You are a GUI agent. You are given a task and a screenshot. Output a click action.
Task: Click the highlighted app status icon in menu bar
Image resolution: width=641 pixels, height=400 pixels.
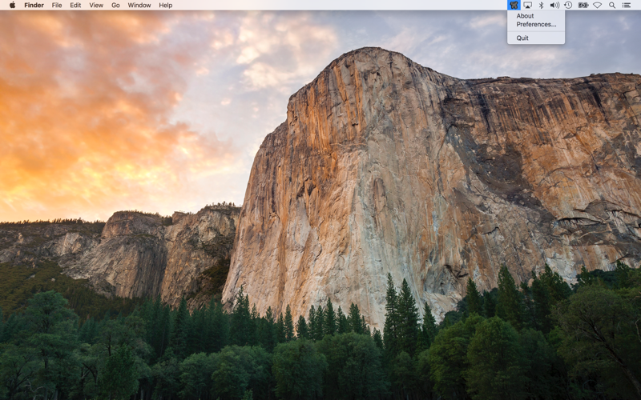514,5
